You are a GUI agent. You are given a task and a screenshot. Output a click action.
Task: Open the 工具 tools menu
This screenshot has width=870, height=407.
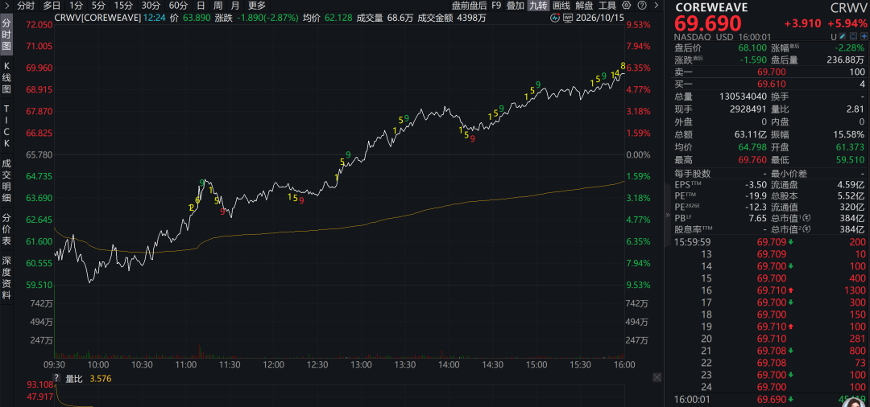coord(607,6)
